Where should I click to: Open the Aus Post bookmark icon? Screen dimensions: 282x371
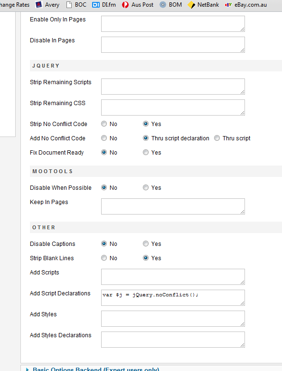(x=125, y=4)
